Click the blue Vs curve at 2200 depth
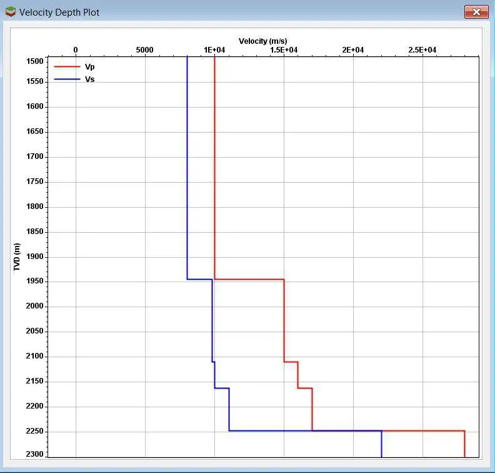This screenshot has height=473, width=495. coord(229,406)
